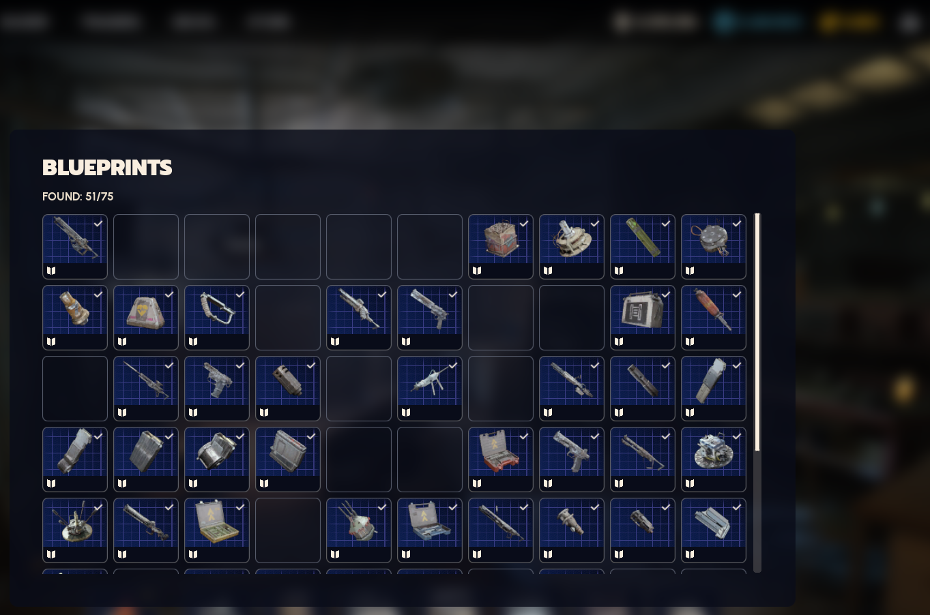
Task: Click the book icon under the ammo box
Action: point(619,342)
